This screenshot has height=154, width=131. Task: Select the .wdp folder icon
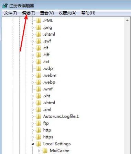39,69
